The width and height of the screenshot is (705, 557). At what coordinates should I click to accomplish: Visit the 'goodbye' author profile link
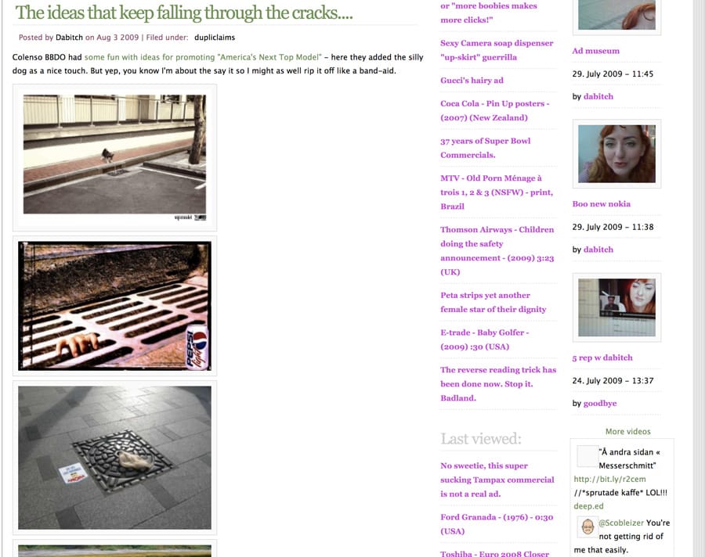(600, 404)
